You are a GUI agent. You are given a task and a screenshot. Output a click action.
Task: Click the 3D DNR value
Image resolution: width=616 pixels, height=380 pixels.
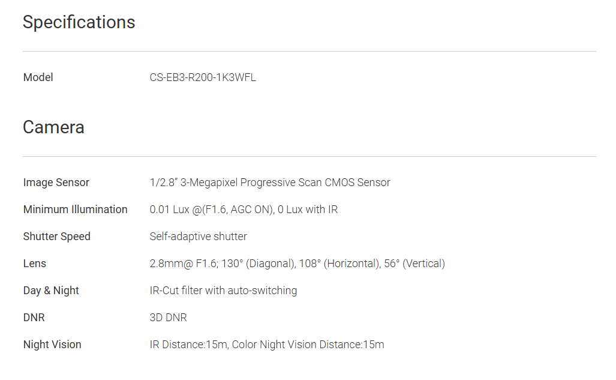pos(168,318)
